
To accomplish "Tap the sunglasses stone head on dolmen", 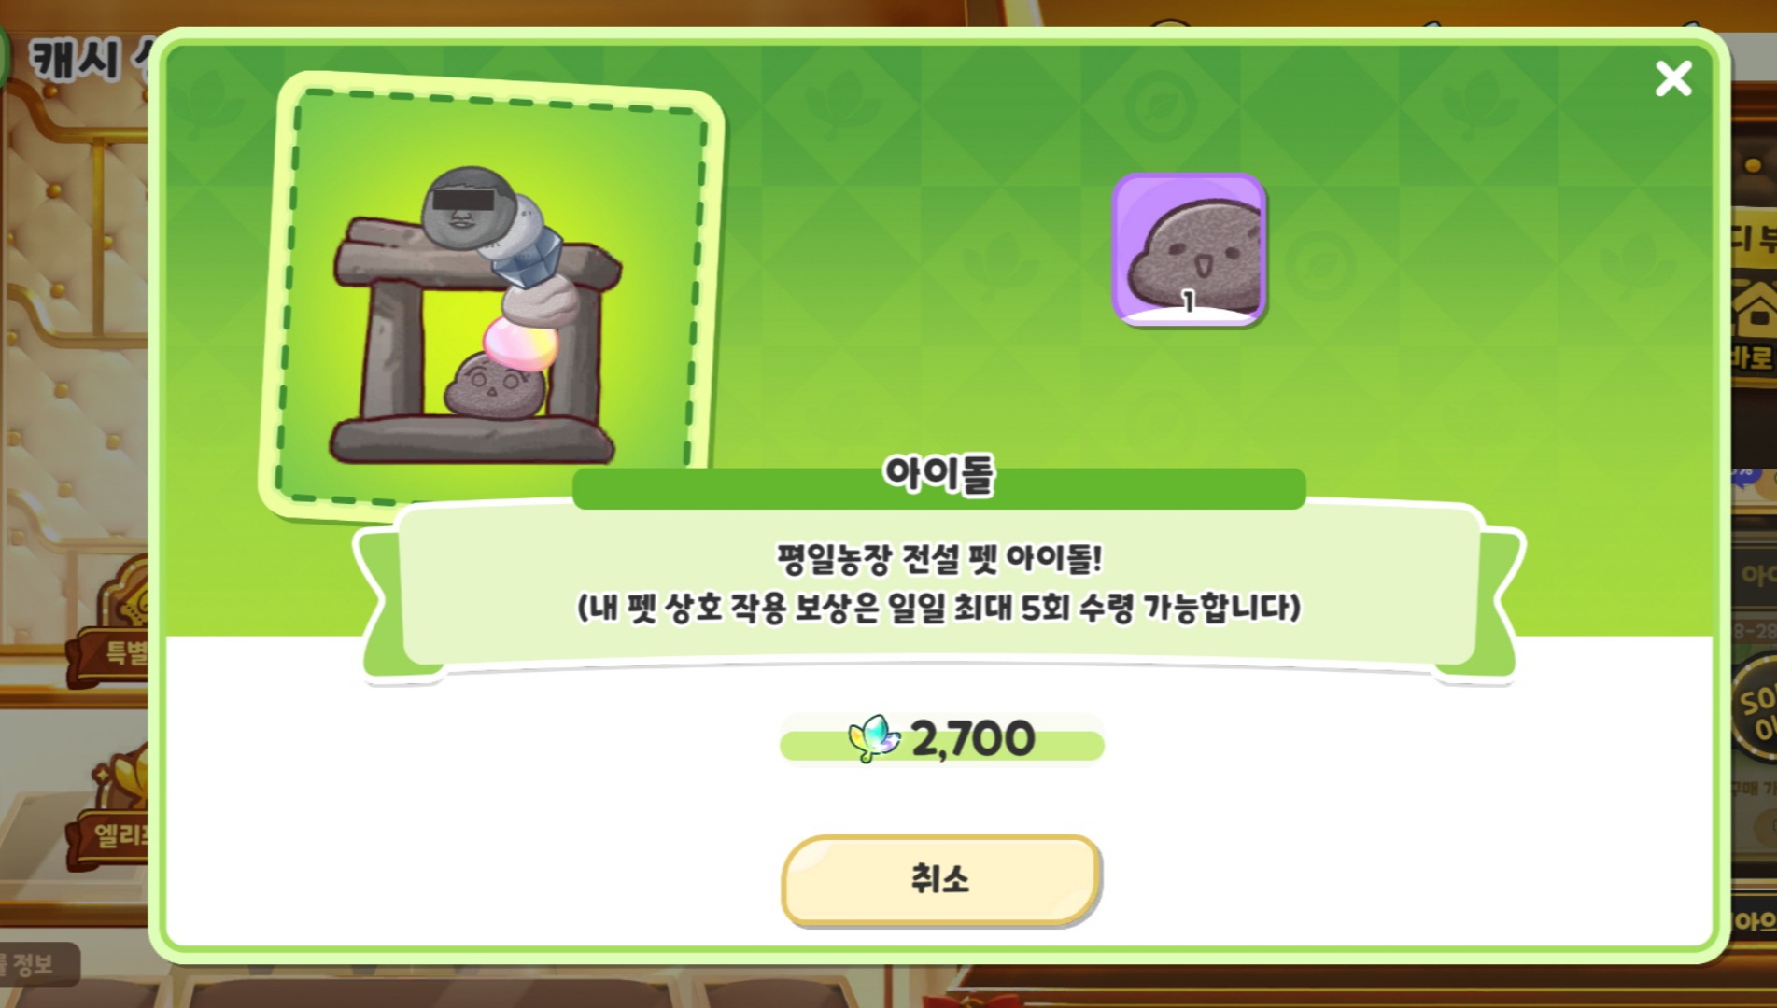I will point(460,207).
